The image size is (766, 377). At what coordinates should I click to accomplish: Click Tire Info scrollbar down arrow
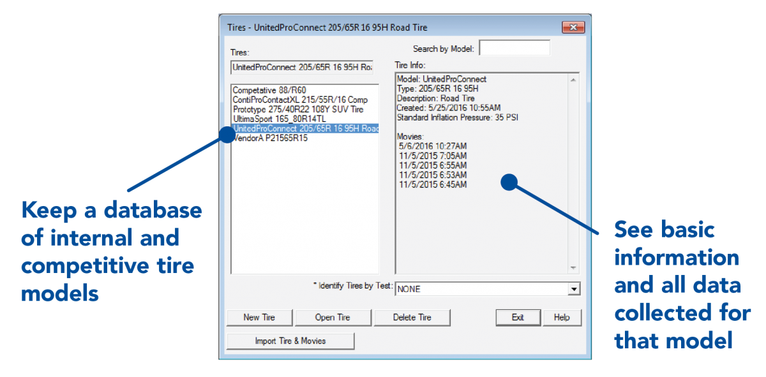[573, 268]
